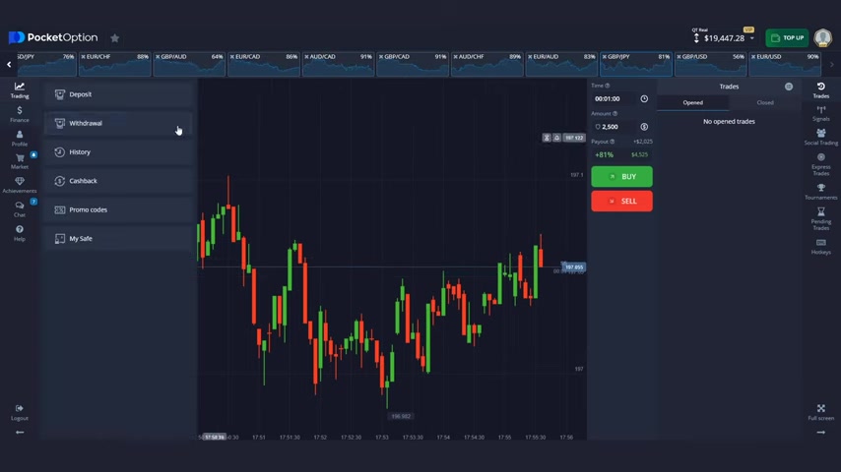841x472 pixels.
Task: Select the EUR/AUD asset tab
Action: [x=561, y=64]
